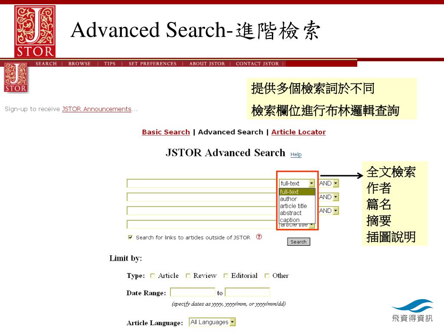Open the SEARCH menu item

point(46,64)
